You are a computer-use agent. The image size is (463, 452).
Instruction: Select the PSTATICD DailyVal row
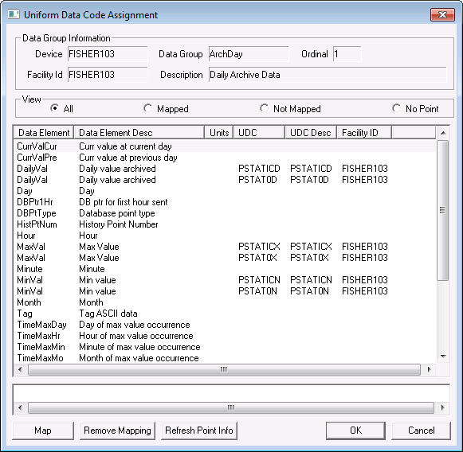225,169
